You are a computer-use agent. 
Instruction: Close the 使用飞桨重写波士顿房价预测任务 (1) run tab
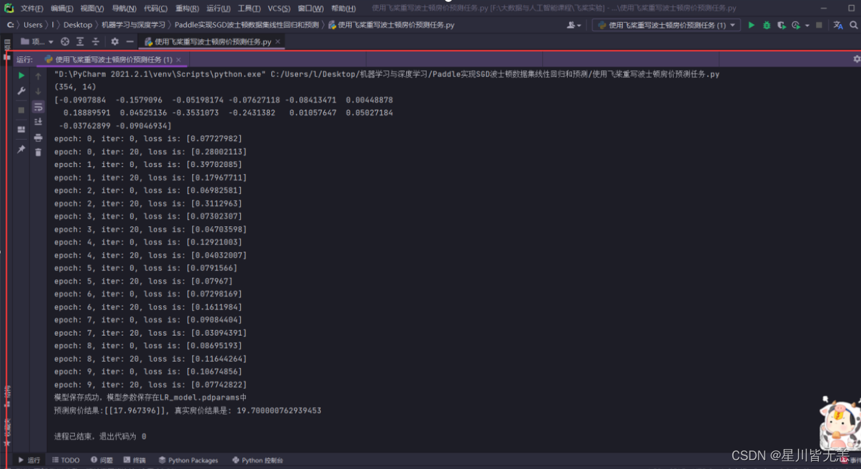click(179, 60)
